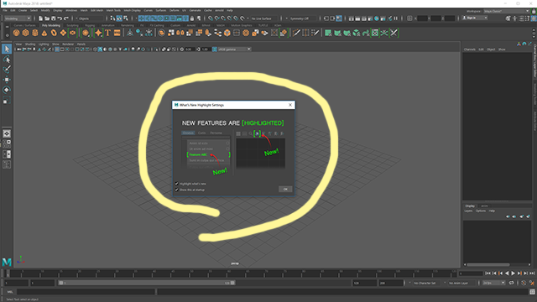Image resolution: width=537 pixels, height=302 pixels.
Task: Click OK in What's New Highlight Settings dialog
Action: (285, 189)
